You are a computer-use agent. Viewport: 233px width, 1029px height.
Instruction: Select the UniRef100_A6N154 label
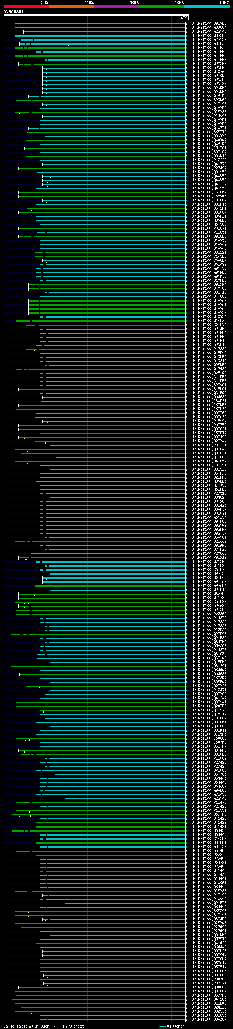pos(209,517)
